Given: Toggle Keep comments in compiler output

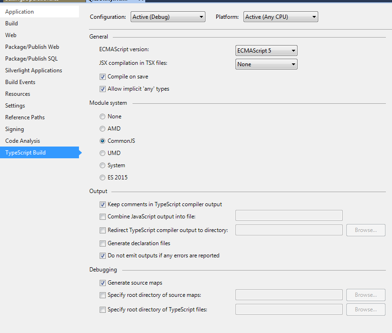Looking at the screenshot, I should click(102, 205).
